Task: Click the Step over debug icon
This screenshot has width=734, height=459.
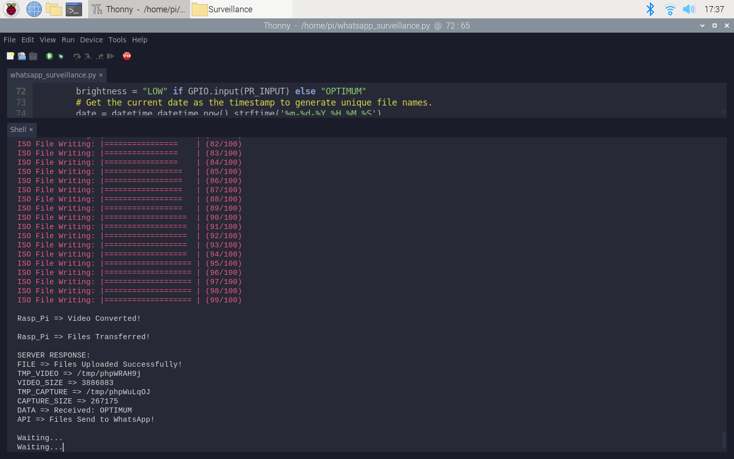Action: (77, 56)
